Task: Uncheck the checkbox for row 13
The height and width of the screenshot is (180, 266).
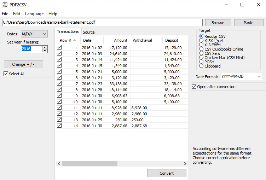Action: [x=59, y=120]
